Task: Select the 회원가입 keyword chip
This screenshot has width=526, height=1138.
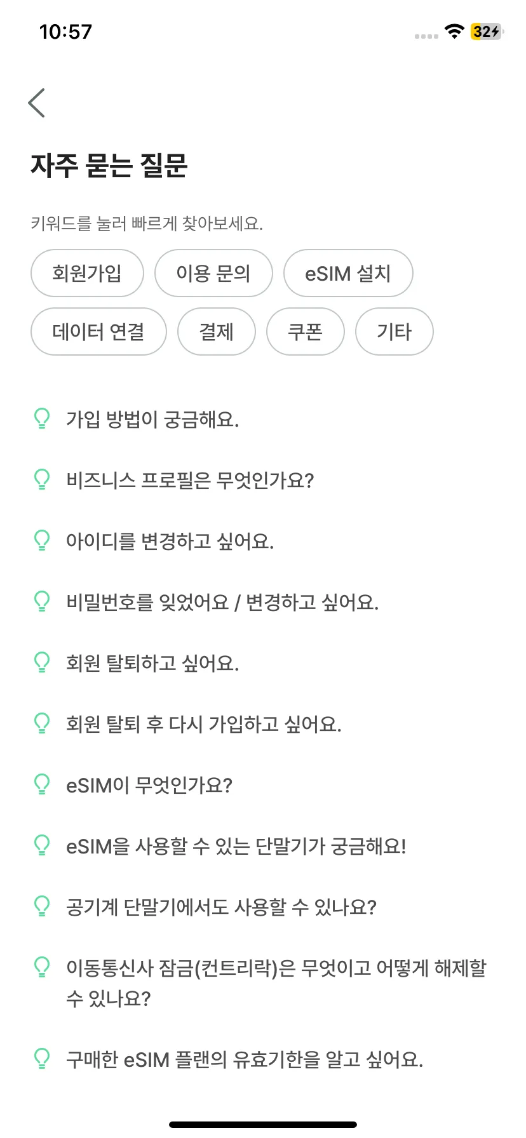Action: [87, 273]
